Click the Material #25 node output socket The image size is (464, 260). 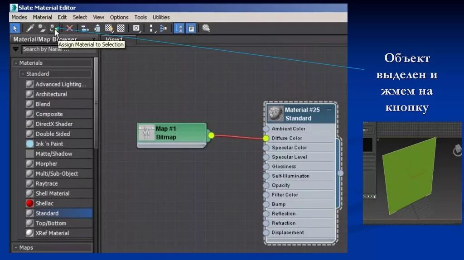tap(341, 173)
